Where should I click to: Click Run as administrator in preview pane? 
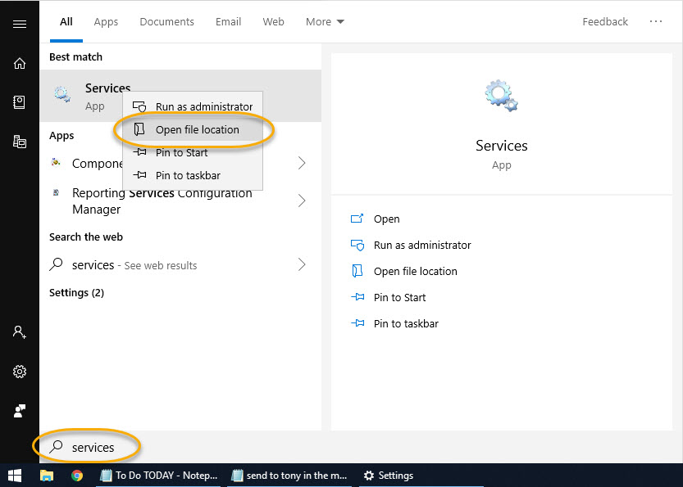point(411,245)
